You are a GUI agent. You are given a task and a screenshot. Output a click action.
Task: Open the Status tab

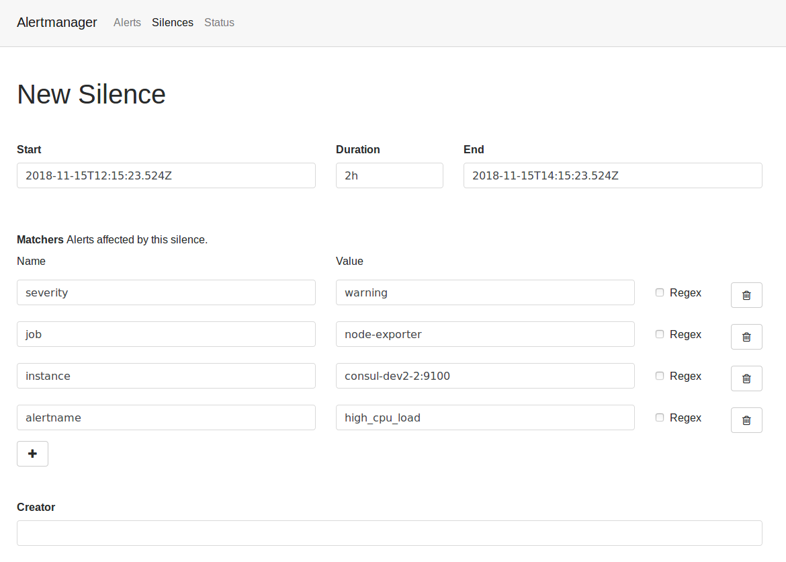(x=219, y=23)
